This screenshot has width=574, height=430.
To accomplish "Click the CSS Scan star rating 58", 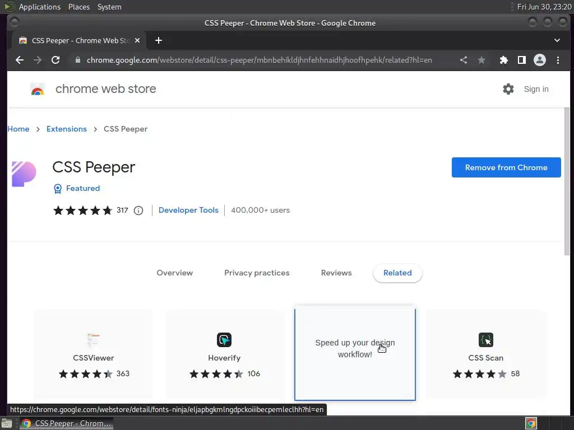I will [x=486, y=373].
